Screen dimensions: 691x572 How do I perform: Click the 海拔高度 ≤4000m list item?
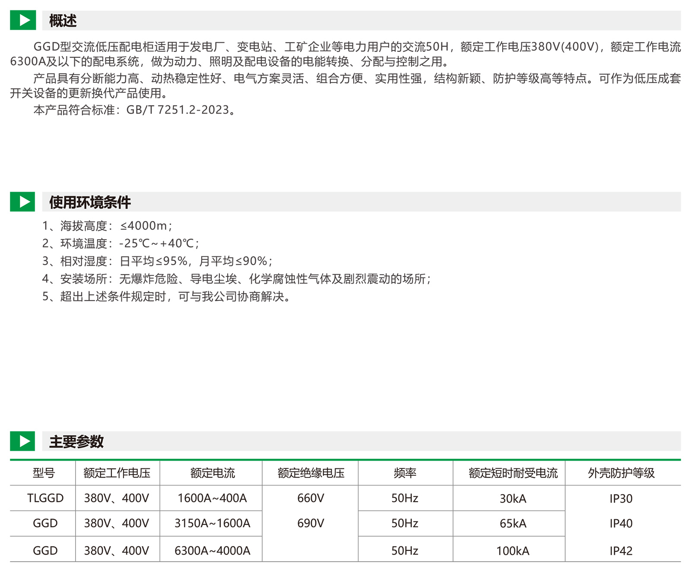[107, 226]
